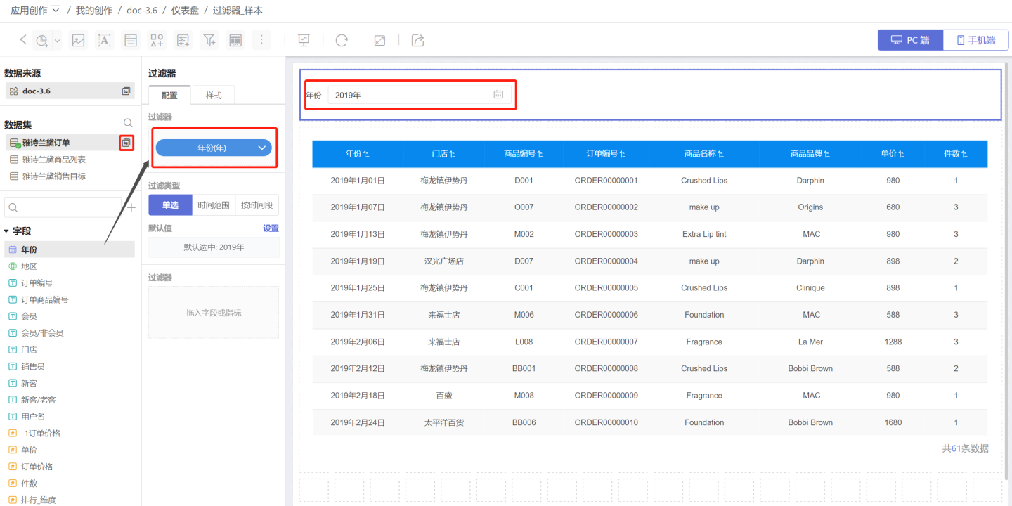The height and width of the screenshot is (506, 1012).
Task: Select the 按时间段 filter type
Action: 257,205
